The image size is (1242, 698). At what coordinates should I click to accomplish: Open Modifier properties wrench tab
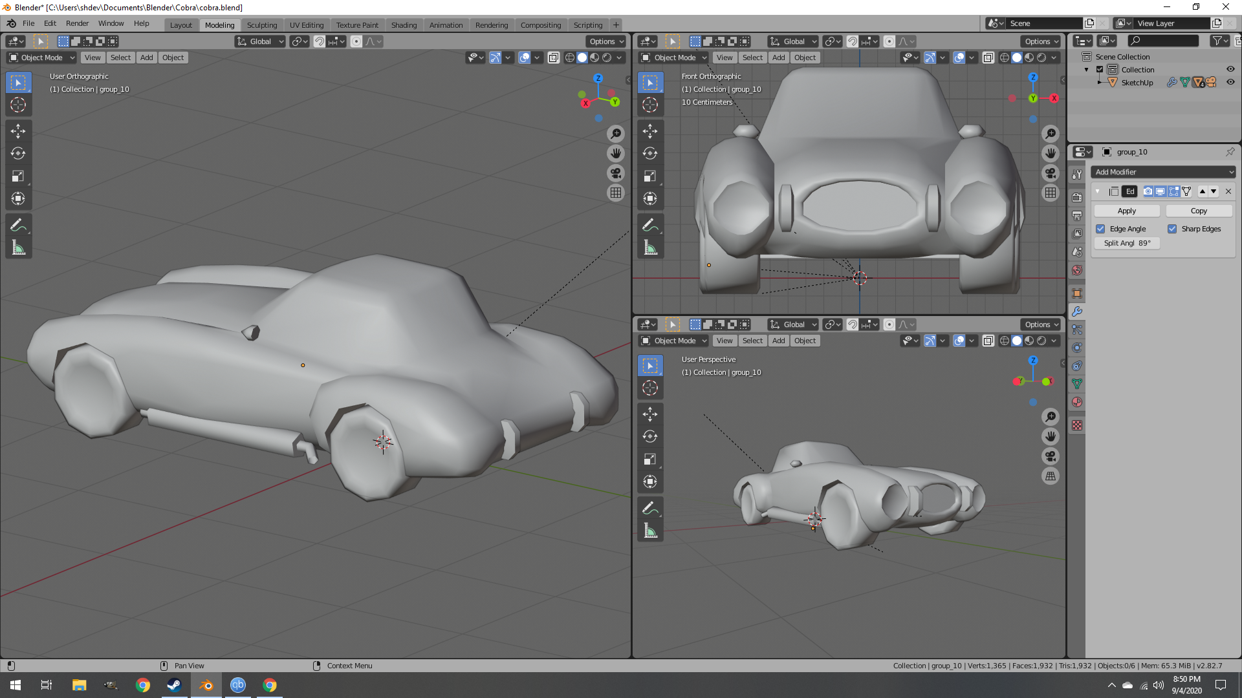pyautogui.click(x=1077, y=312)
